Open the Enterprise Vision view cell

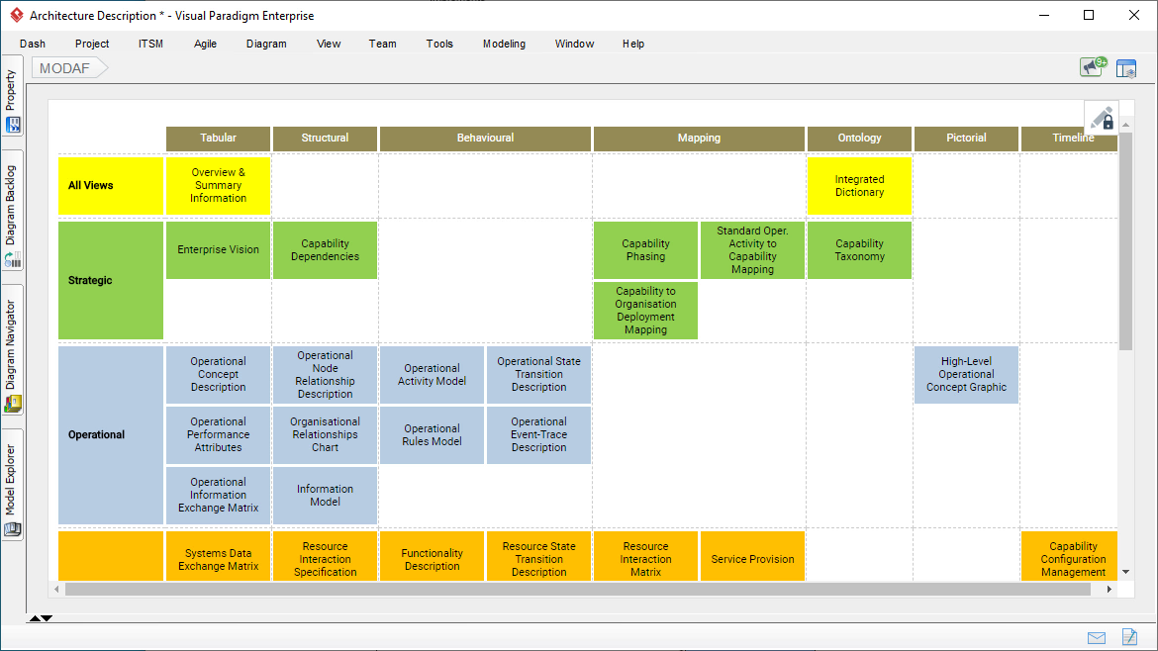(218, 250)
